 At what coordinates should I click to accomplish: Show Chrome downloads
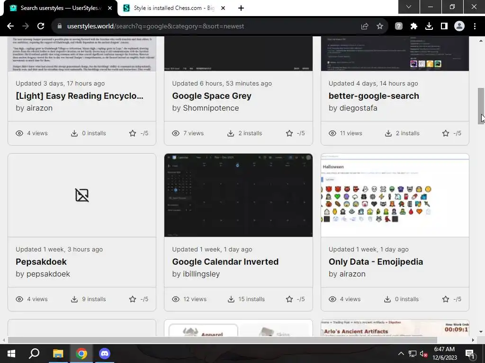coord(429,26)
